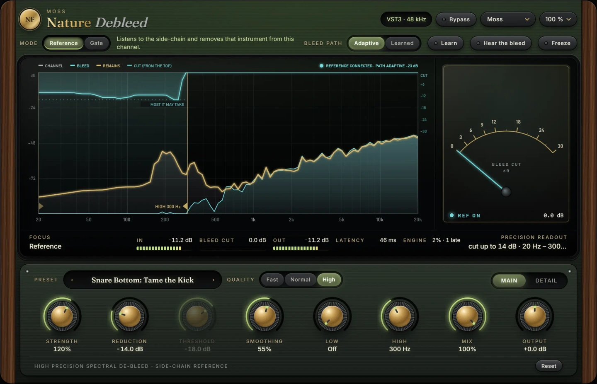Click the BLEED legend entry
The height and width of the screenshot is (384, 597).
point(80,66)
